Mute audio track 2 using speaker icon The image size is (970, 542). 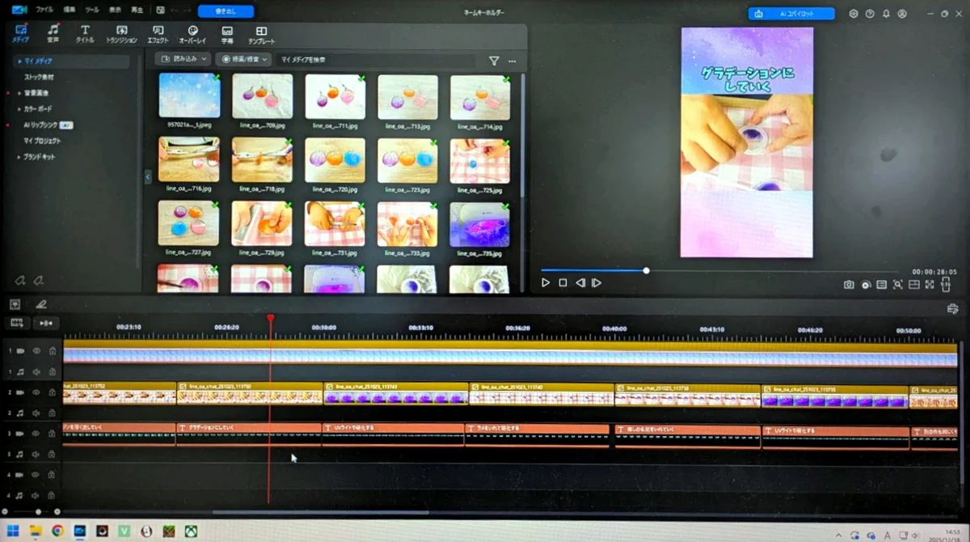36,413
